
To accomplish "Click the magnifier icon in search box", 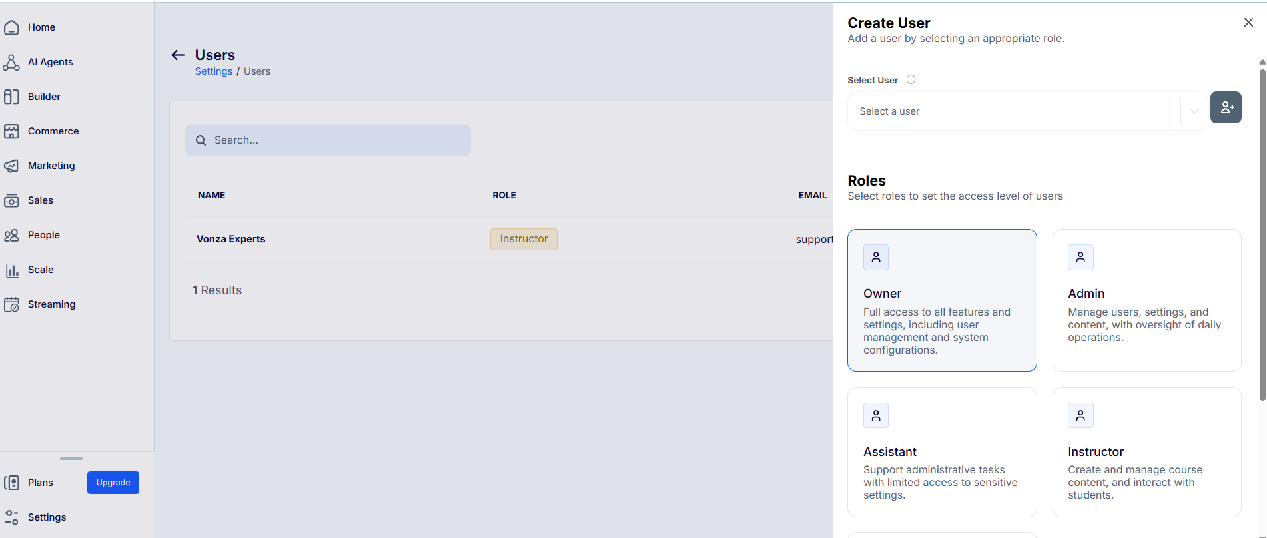I will [201, 140].
